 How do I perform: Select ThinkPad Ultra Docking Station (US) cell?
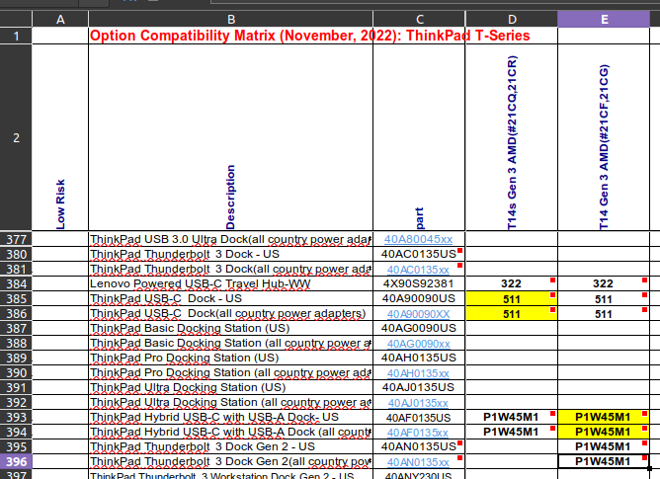point(230,388)
